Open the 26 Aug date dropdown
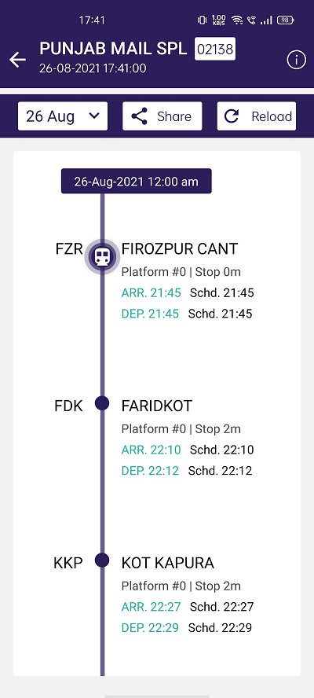Viewport: 314px width, 698px height. coord(63,116)
